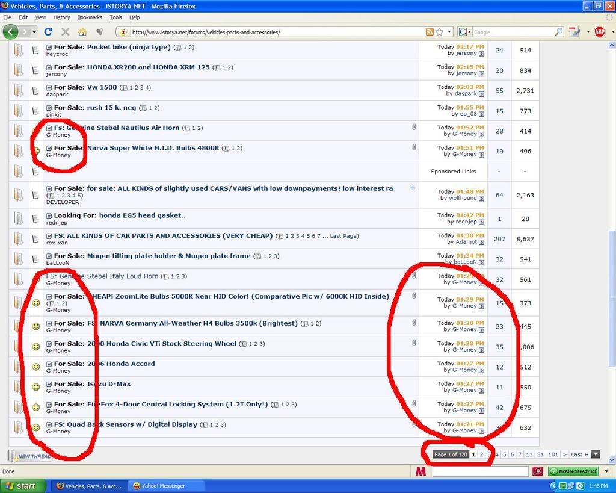This screenshot has height=493, width=616.
Task: Click the smiley icon on Isuzu D-Max thread
Action: click(35, 387)
